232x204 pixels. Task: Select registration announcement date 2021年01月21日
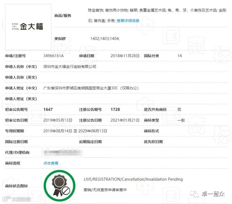[125, 120]
